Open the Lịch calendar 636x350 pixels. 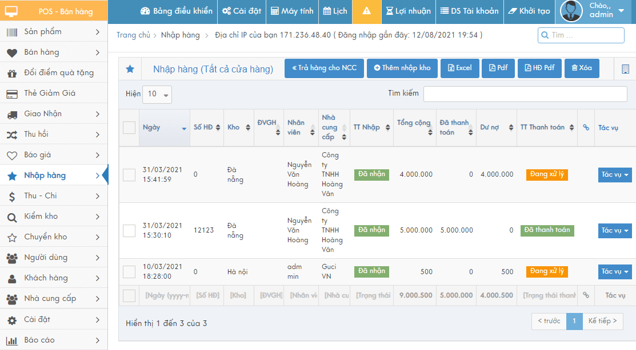(335, 11)
